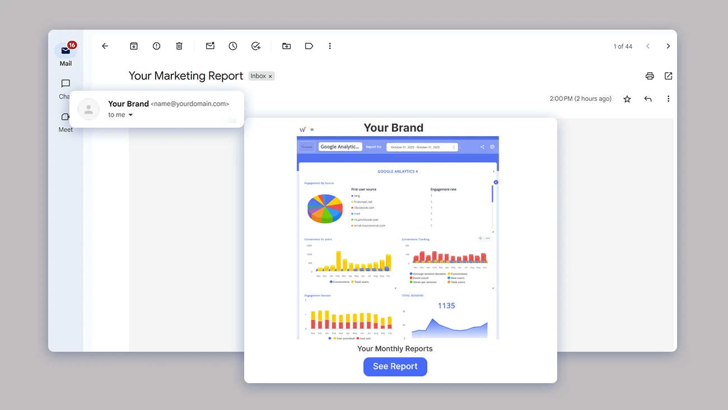Star the Marketing Report email
Image resolution: width=728 pixels, height=410 pixels.
627,99
